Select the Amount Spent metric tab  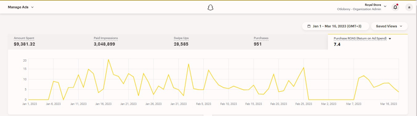click(48, 42)
